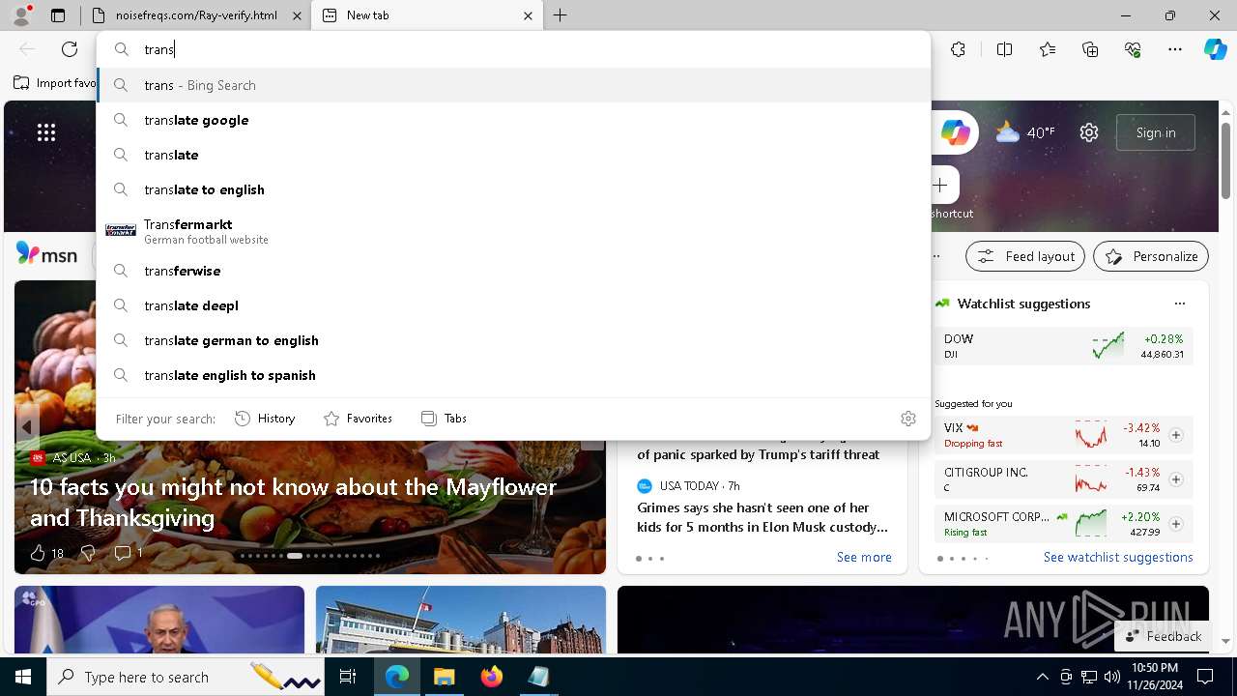Open Task View on taskbar
The image size is (1237, 696).
[x=349, y=677]
